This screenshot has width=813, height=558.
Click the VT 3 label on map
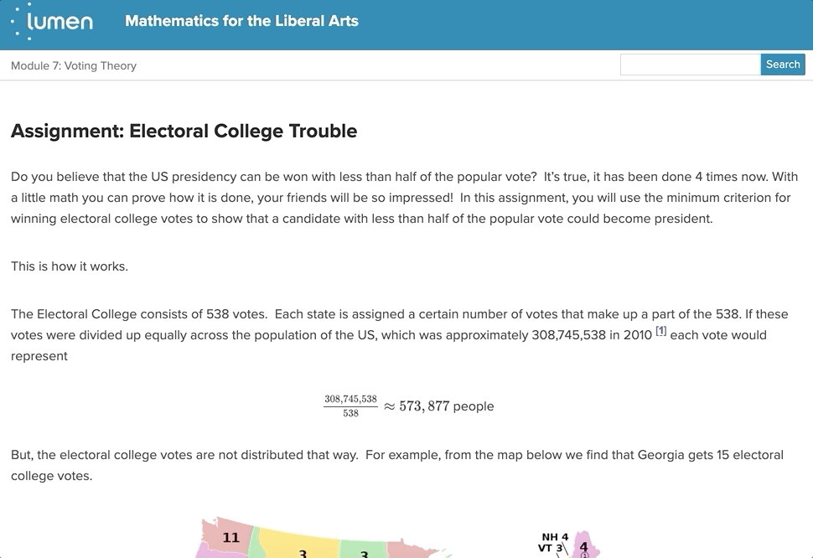pos(550,549)
